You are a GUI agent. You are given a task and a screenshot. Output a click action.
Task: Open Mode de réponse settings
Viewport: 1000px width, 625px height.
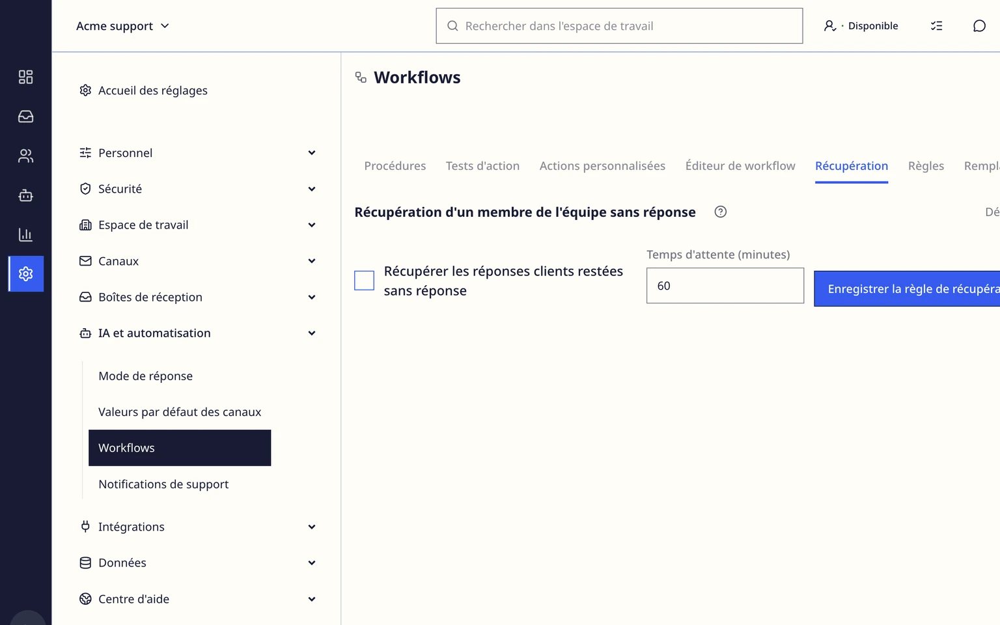click(x=145, y=376)
